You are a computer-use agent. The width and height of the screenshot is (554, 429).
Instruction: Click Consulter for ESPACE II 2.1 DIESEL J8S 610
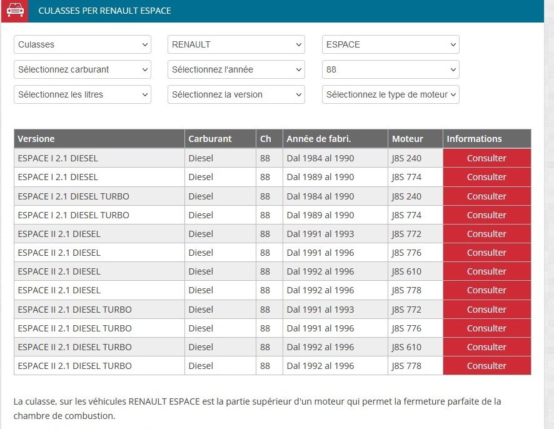coord(486,271)
